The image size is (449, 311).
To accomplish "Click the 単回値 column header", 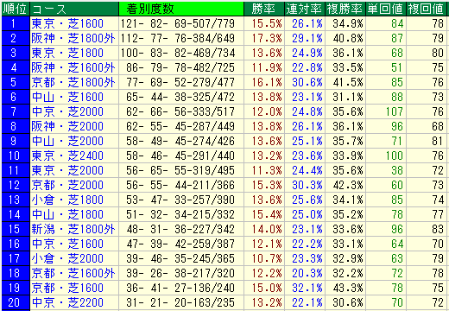I will coord(386,9).
